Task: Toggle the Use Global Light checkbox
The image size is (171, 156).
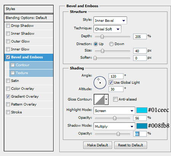Action: pos(111,83)
